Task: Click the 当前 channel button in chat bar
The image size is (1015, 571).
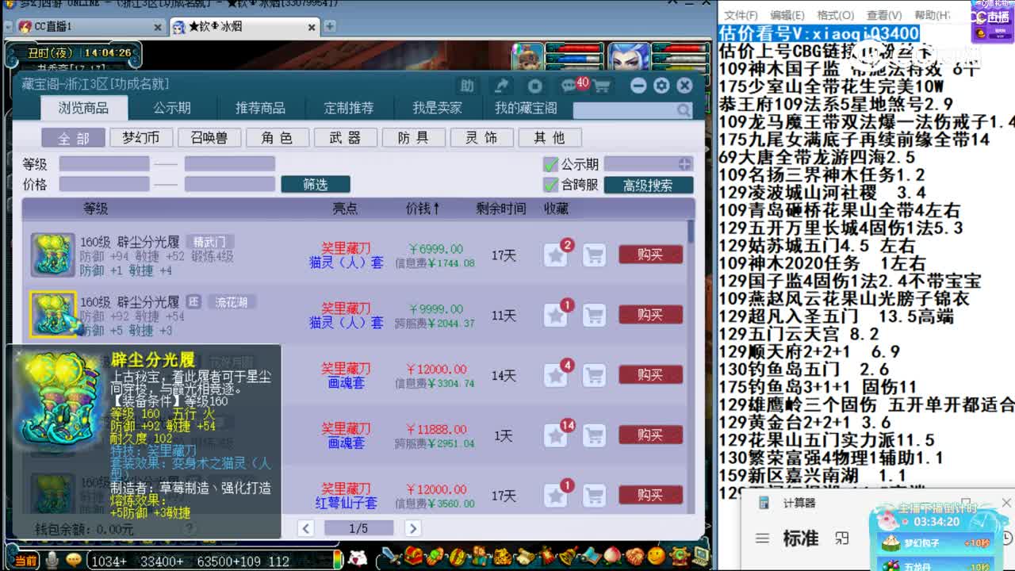Action: (26, 561)
